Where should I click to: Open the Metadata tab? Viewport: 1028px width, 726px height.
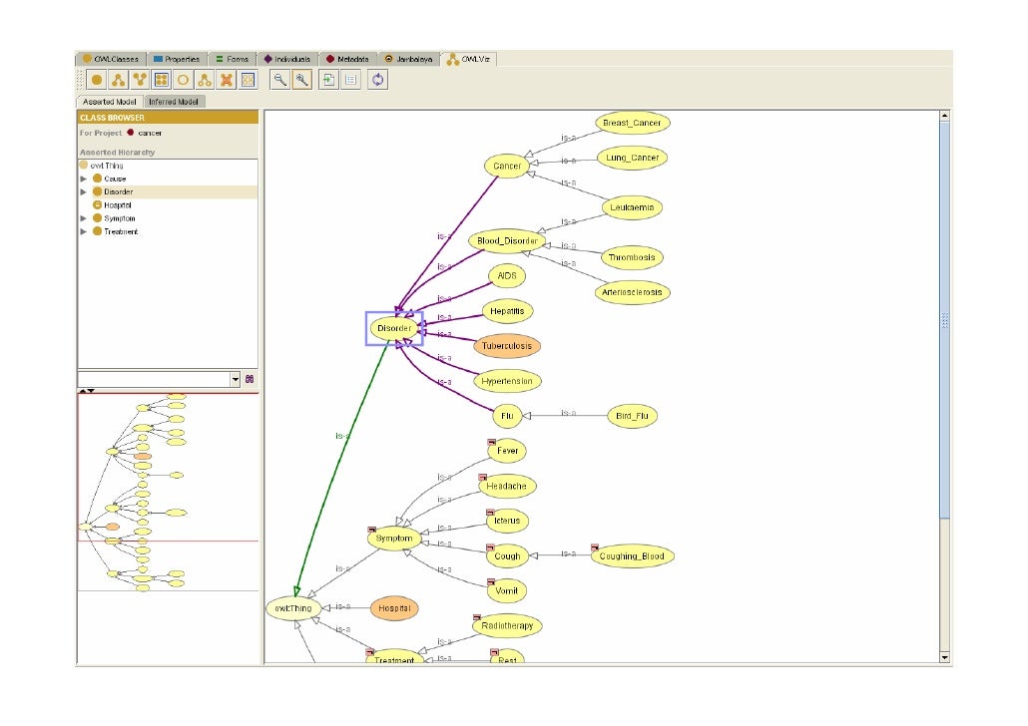(347, 59)
